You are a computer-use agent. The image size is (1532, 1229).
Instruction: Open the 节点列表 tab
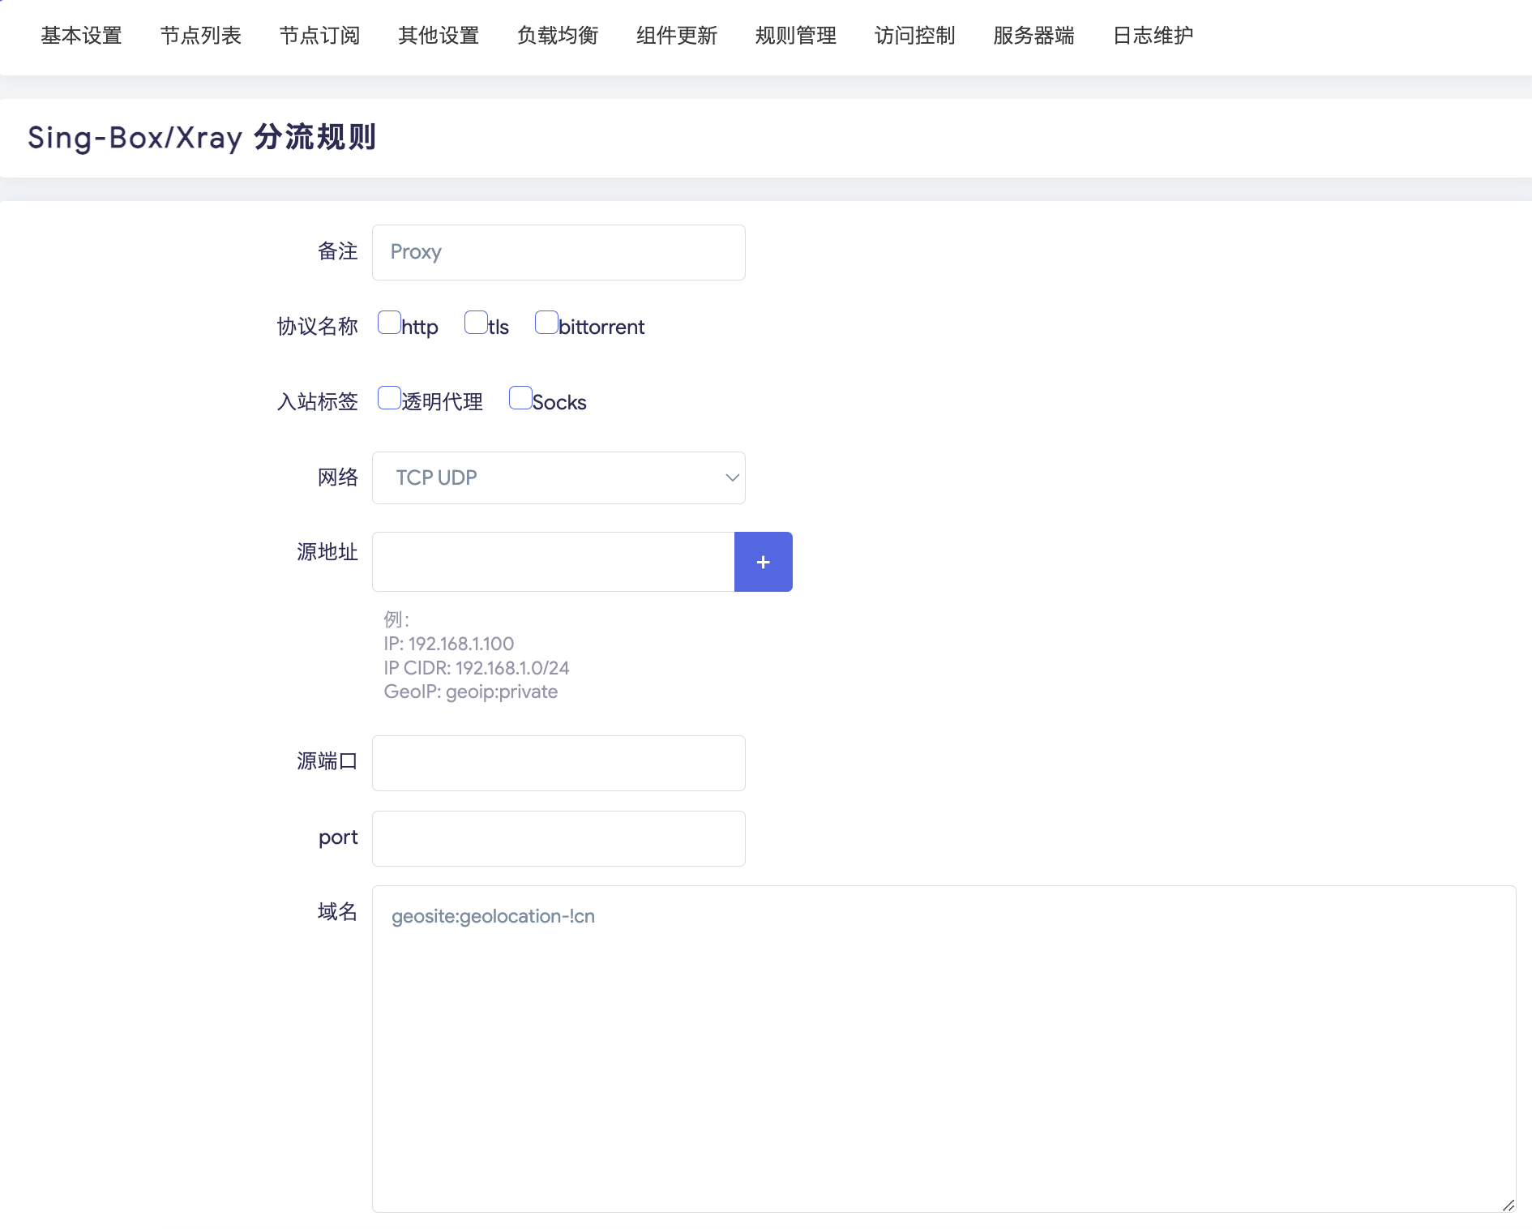(x=200, y=36)
